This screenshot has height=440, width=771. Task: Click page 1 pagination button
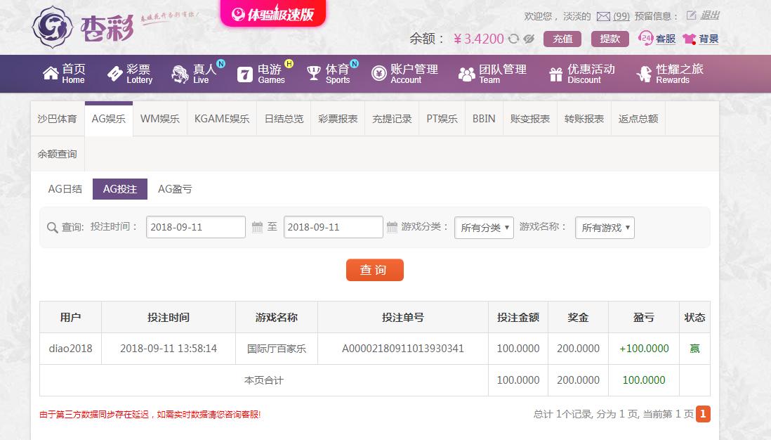pyautogui.click(x=703, y=414)
